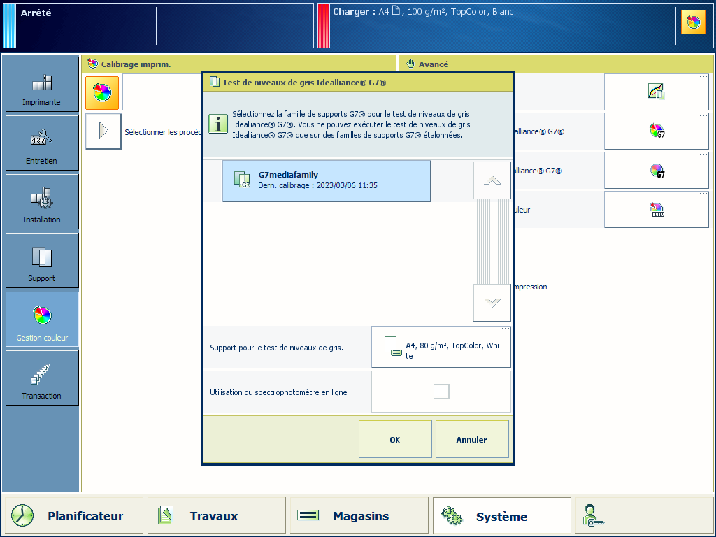Select the G7mediafamily list entry
Screen dimensions: 716x537
coord(326,181)
